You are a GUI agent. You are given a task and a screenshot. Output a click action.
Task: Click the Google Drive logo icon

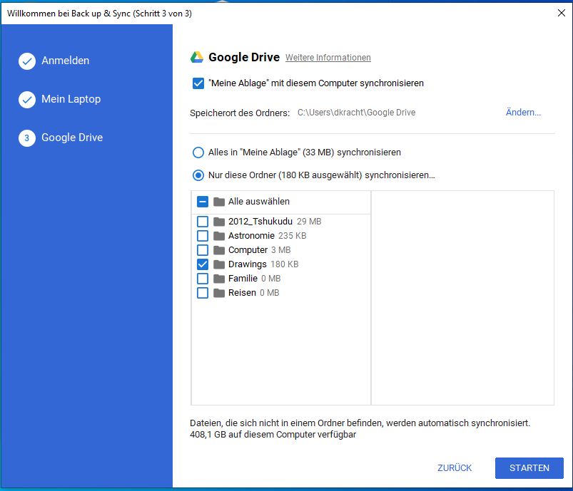coord(197,58)
